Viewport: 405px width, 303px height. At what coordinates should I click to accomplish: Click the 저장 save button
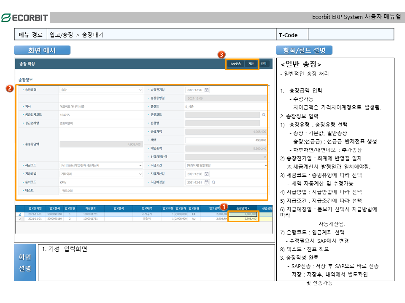pos(251,64)
